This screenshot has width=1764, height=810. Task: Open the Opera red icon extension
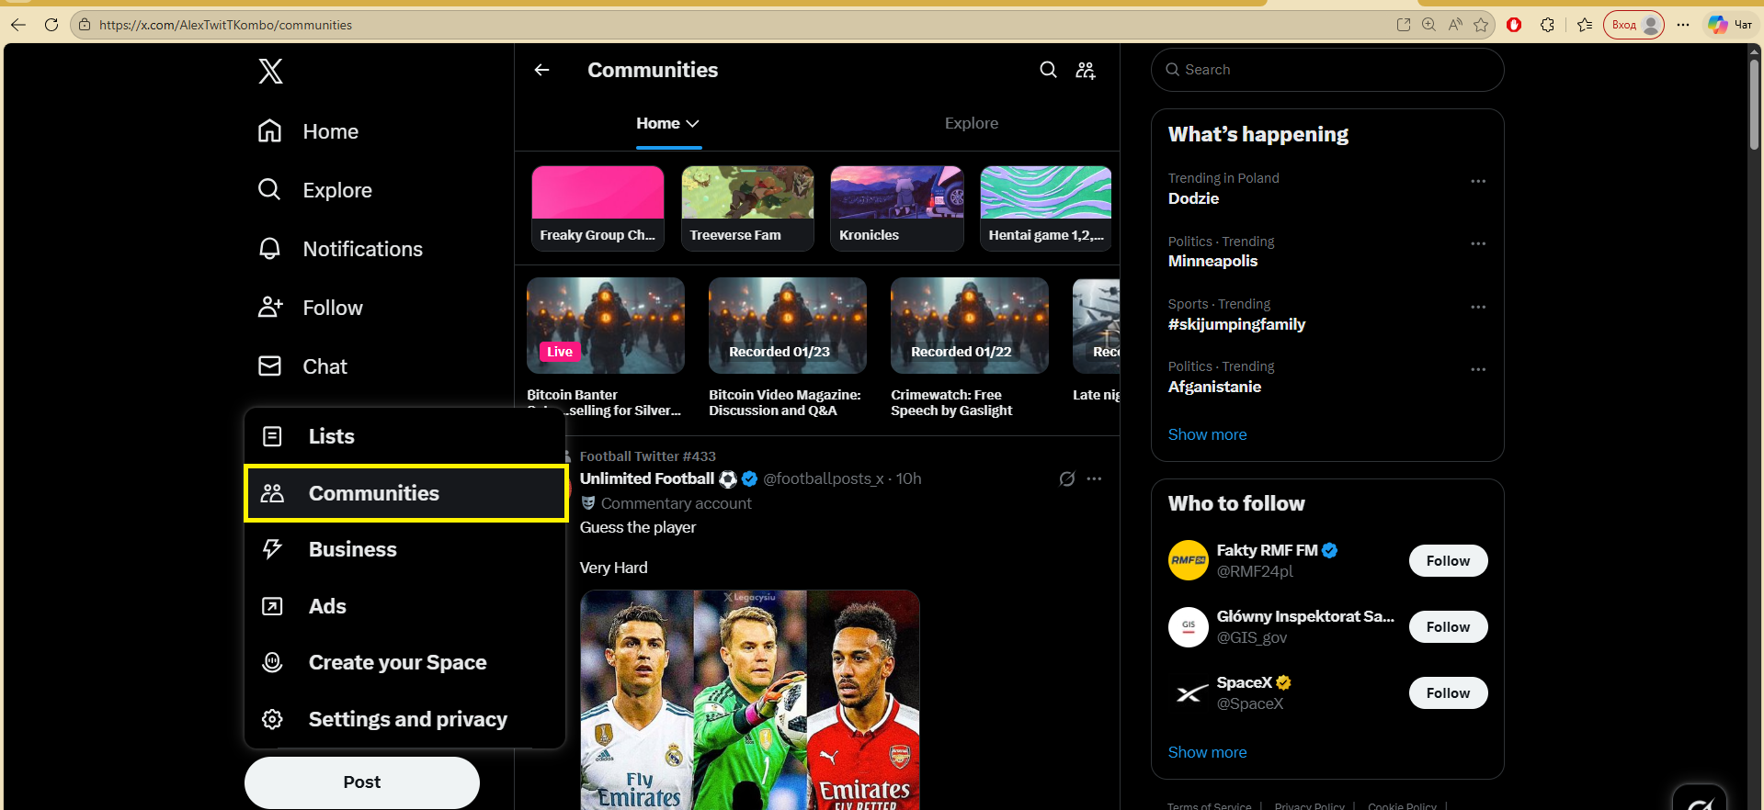point(1514,25)
